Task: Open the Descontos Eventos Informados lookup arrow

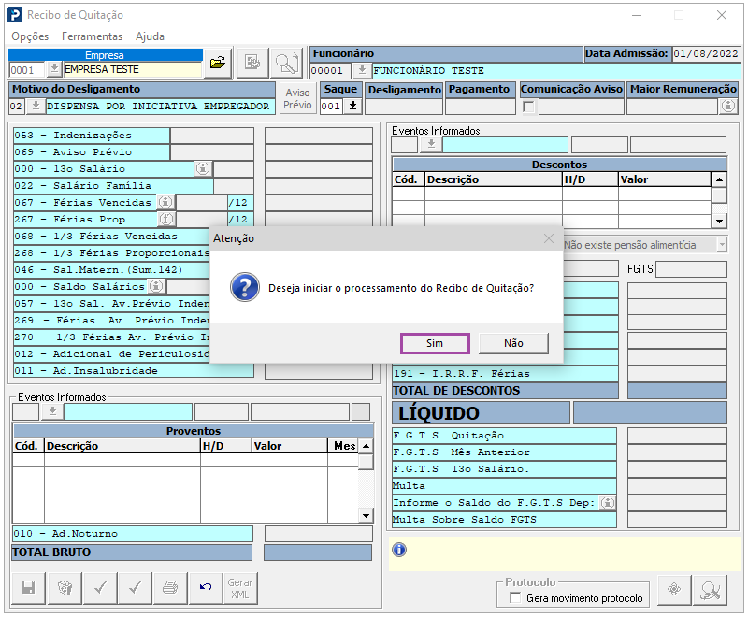Action: [431, 144]
